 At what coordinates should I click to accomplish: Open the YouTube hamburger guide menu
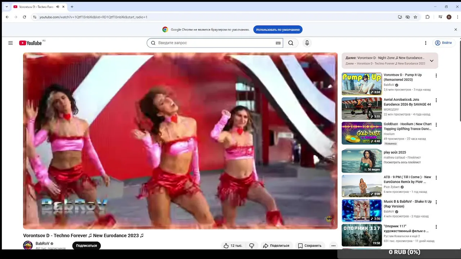[x=10, y=43]
